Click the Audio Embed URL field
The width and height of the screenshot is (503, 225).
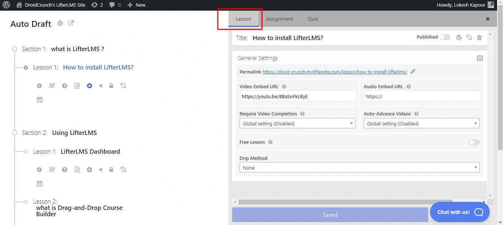point(422,96)
